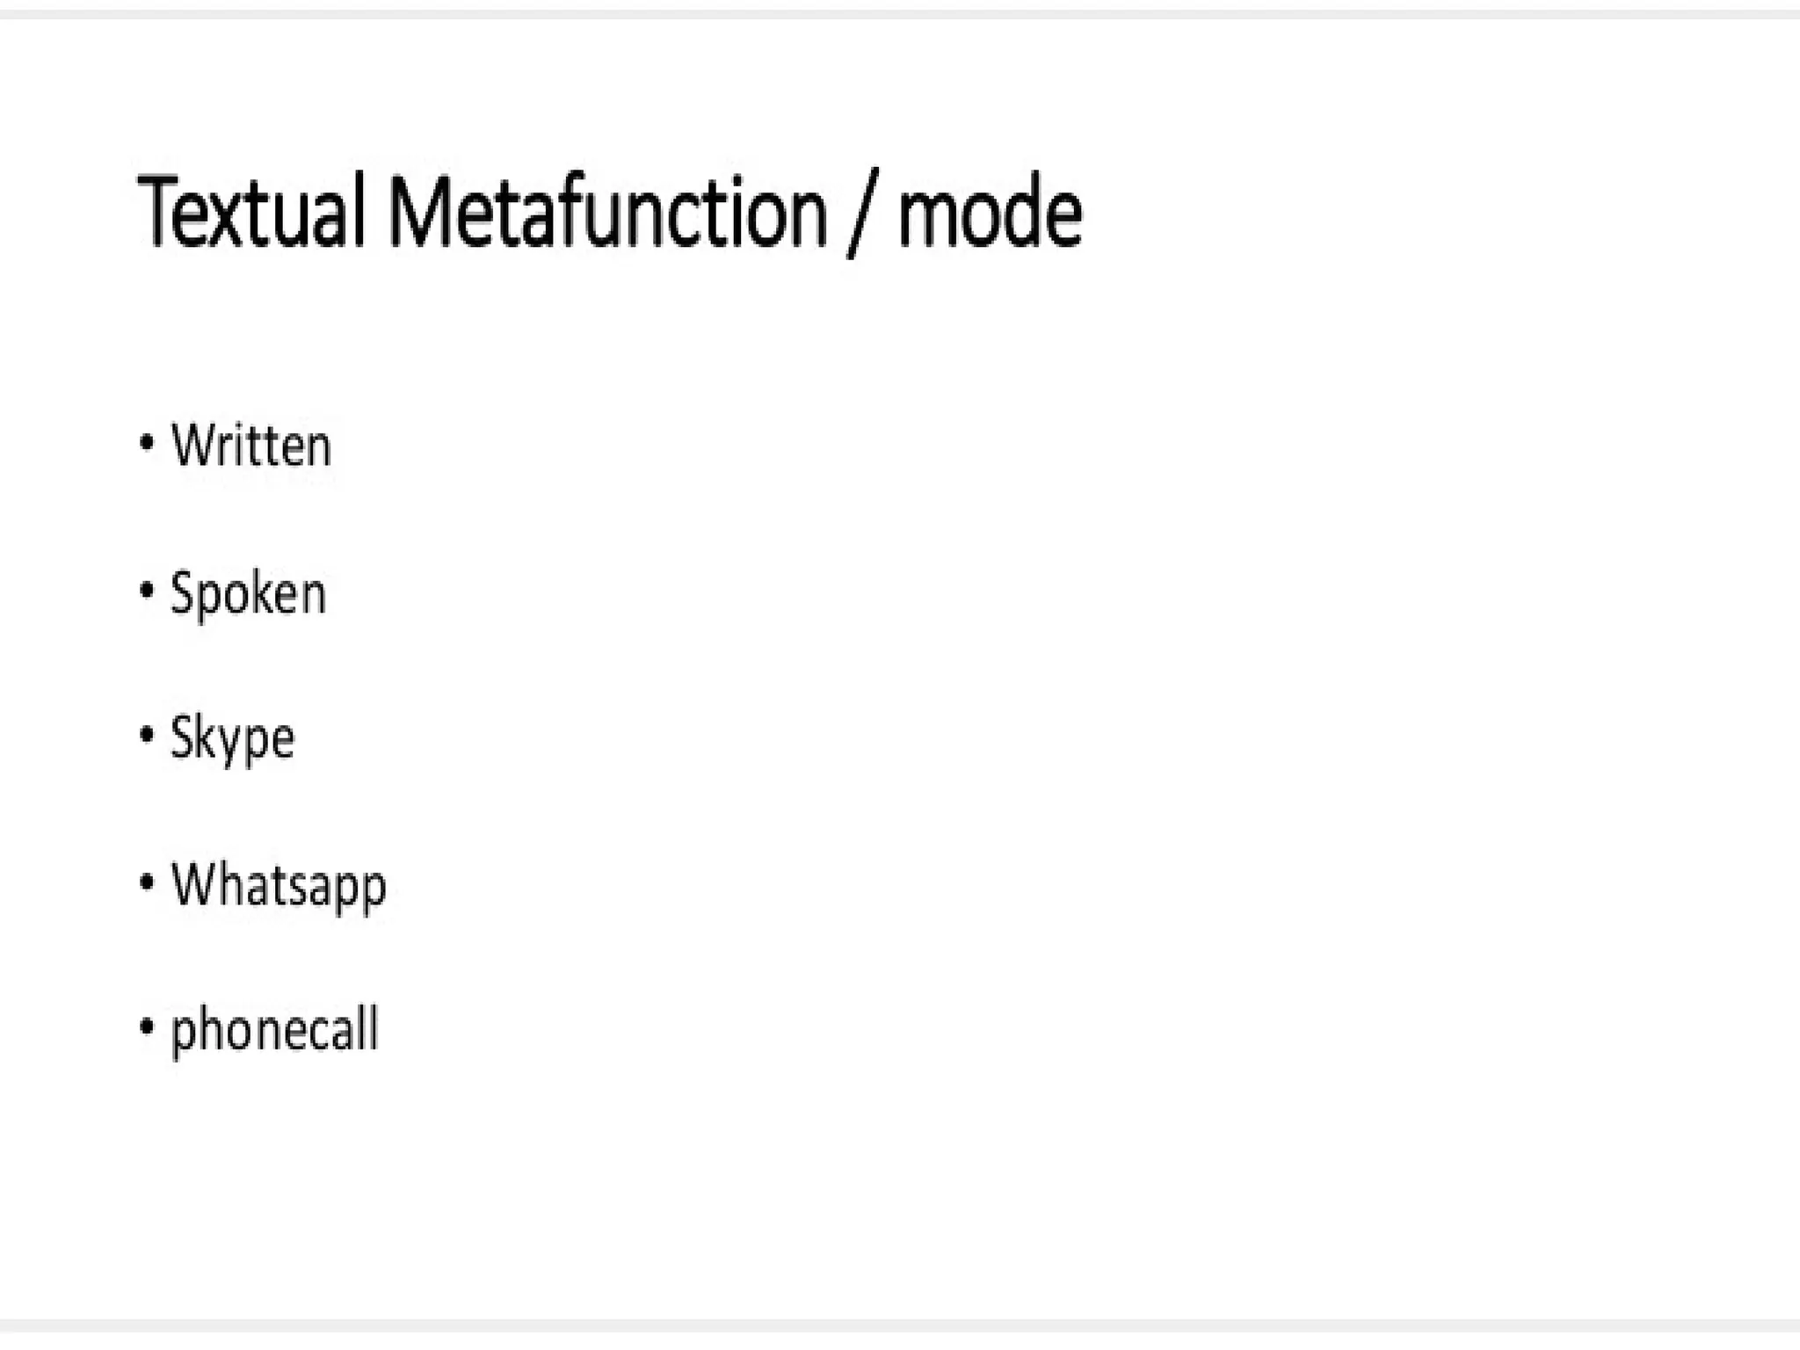Click the bullet dot before Written

147,442
